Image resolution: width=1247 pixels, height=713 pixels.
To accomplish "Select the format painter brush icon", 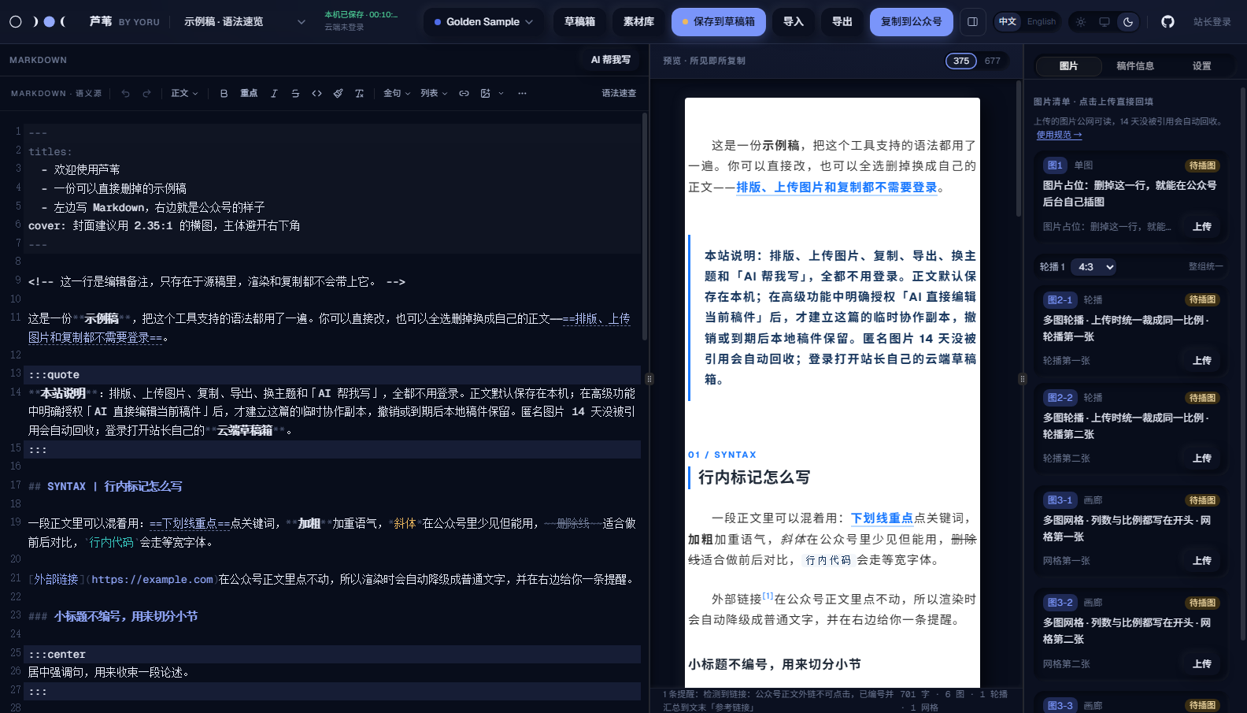I will tap(338, 93).
